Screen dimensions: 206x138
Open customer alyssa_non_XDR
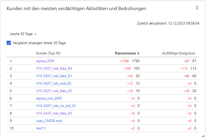[49, 99]
